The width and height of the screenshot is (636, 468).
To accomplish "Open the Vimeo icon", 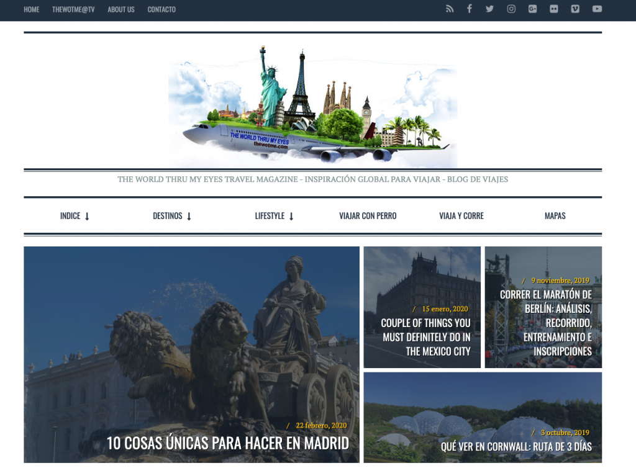I will click(575, 9).
